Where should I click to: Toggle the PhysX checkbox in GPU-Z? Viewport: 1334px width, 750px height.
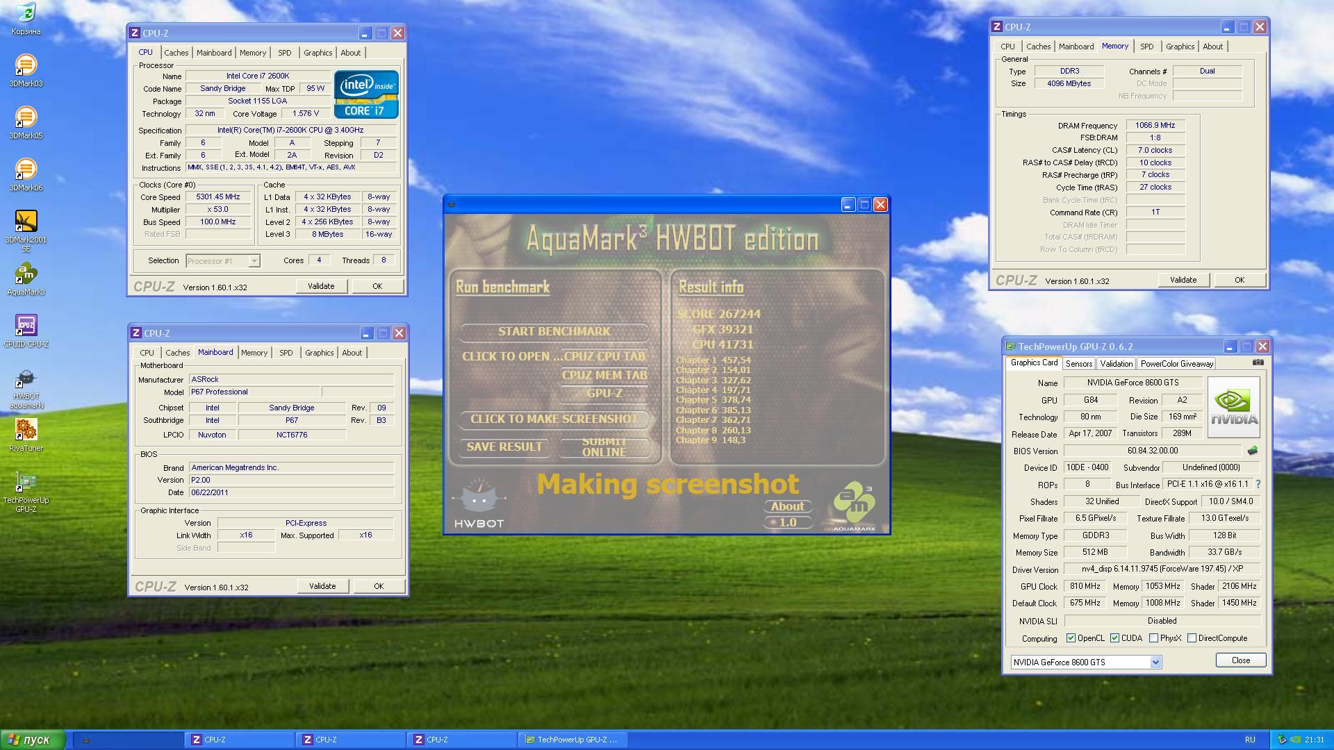[1153, 638]
